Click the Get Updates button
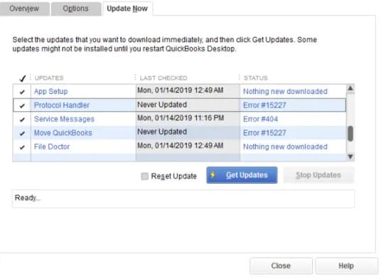Screen dimensions: 381x279 (x=242, y=175)
